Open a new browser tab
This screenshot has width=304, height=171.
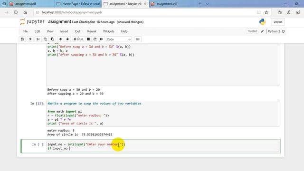click(199, 4)
